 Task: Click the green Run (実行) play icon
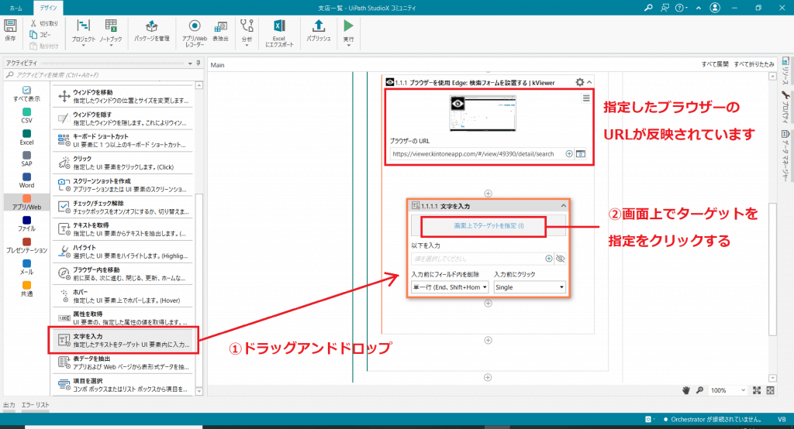(348, 26)
